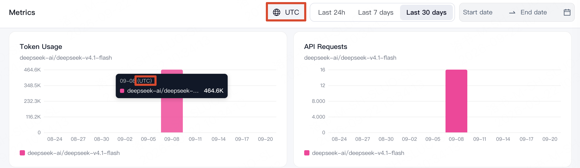Screen dimensions: 580x168
Task: Click the 16 axis label in API Requests
Action: pyautogui.click(x=323, y=70)
